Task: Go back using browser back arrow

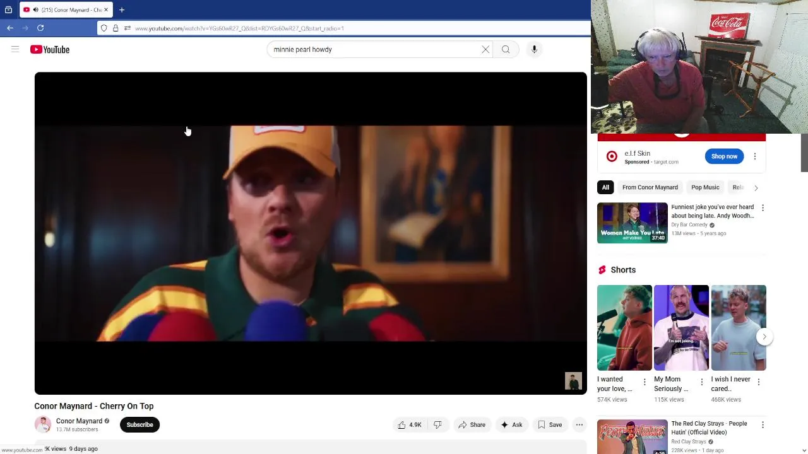Action: pos(10,28)
